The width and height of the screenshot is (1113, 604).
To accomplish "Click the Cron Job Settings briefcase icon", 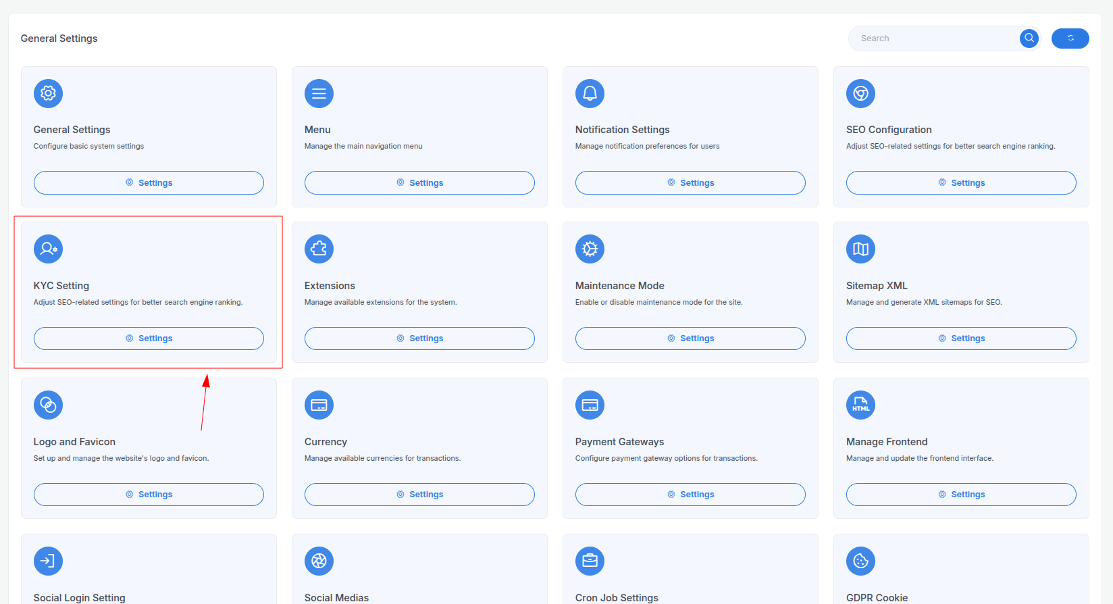I will [x=590, y=561].
